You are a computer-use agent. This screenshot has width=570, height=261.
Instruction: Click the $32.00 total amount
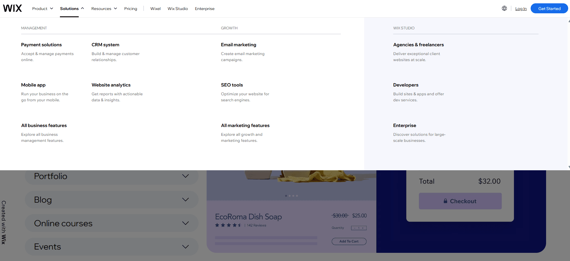pyautogui.click(x=489, y=181)
